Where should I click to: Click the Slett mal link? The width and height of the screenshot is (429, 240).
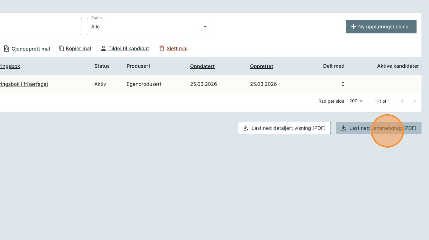[177, 49]
